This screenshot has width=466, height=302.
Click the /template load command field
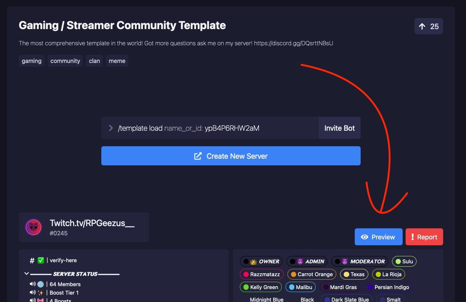(210, 128)
